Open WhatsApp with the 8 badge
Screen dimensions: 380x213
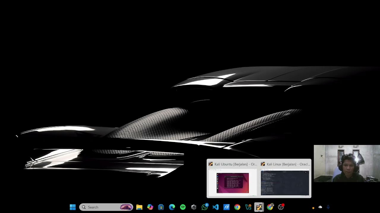(205, 207)
